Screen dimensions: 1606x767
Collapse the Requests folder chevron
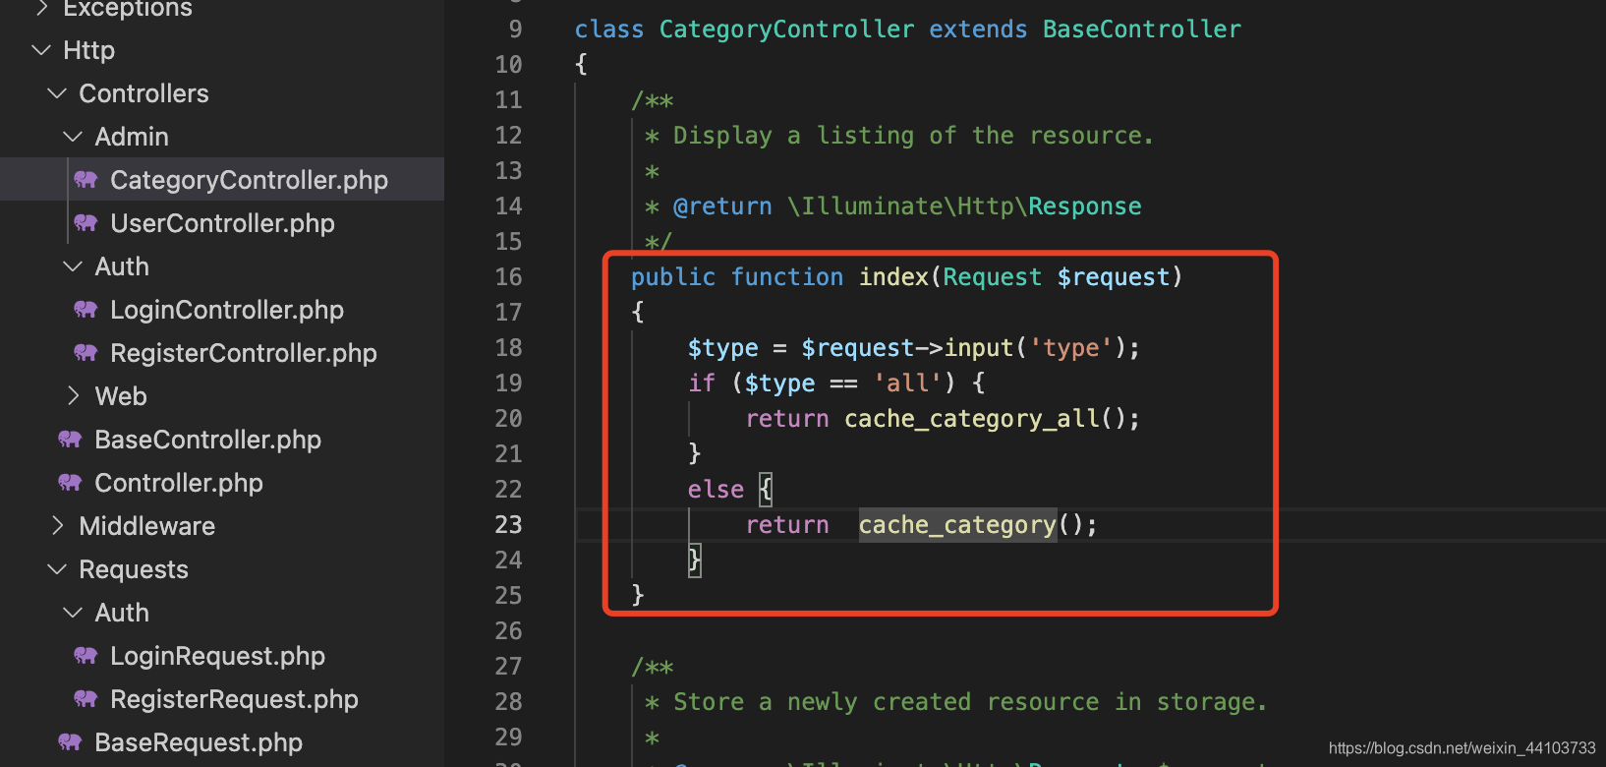point(57,568)
